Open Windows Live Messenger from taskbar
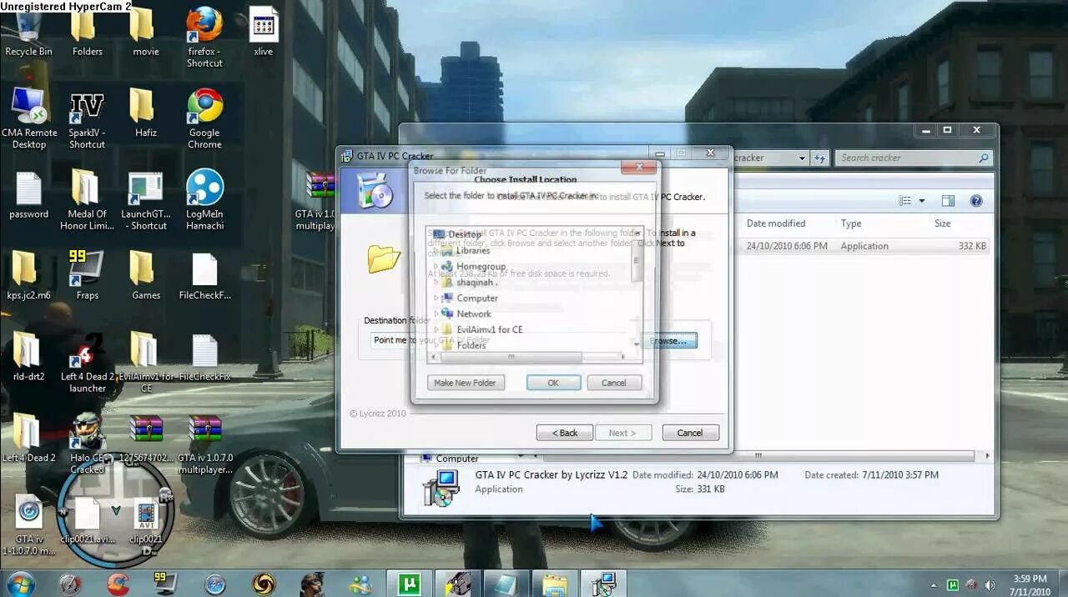 pyautogui.click(x=361, y=584)
